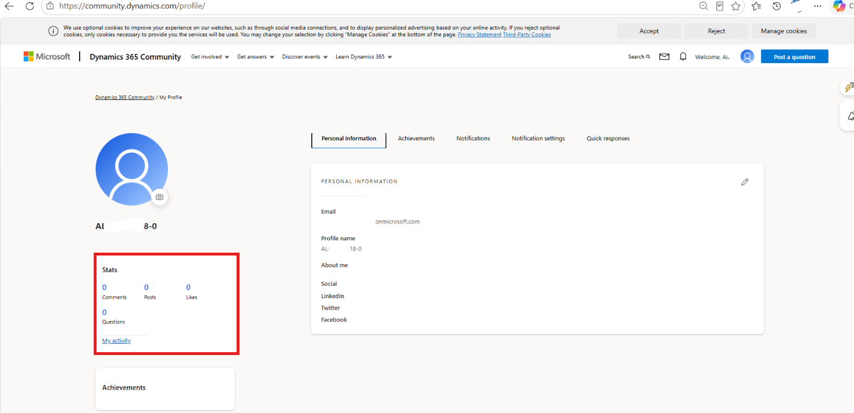The image size is (854, 413).
Task: Switch to the Quick responses tab
Action: [608, 139]
